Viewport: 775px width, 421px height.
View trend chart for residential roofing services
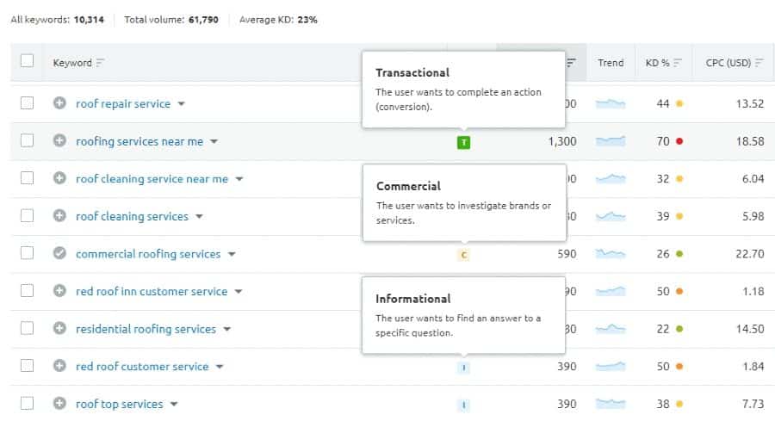(x=611, y=329)
